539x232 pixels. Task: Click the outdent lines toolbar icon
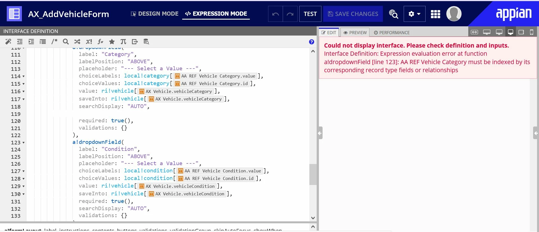coord(20,42)
